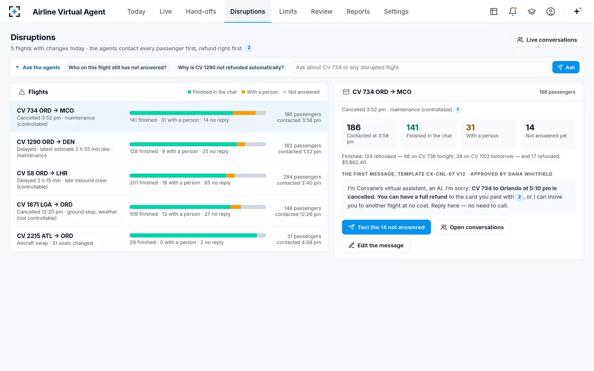This screenshot has height=371, width=594.
Task: Click the 31 With a person stat
Action: coord(488,134)
